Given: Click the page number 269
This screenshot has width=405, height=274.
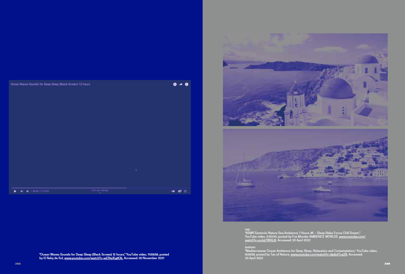Looking at the screenshot, I should (387, 264).
